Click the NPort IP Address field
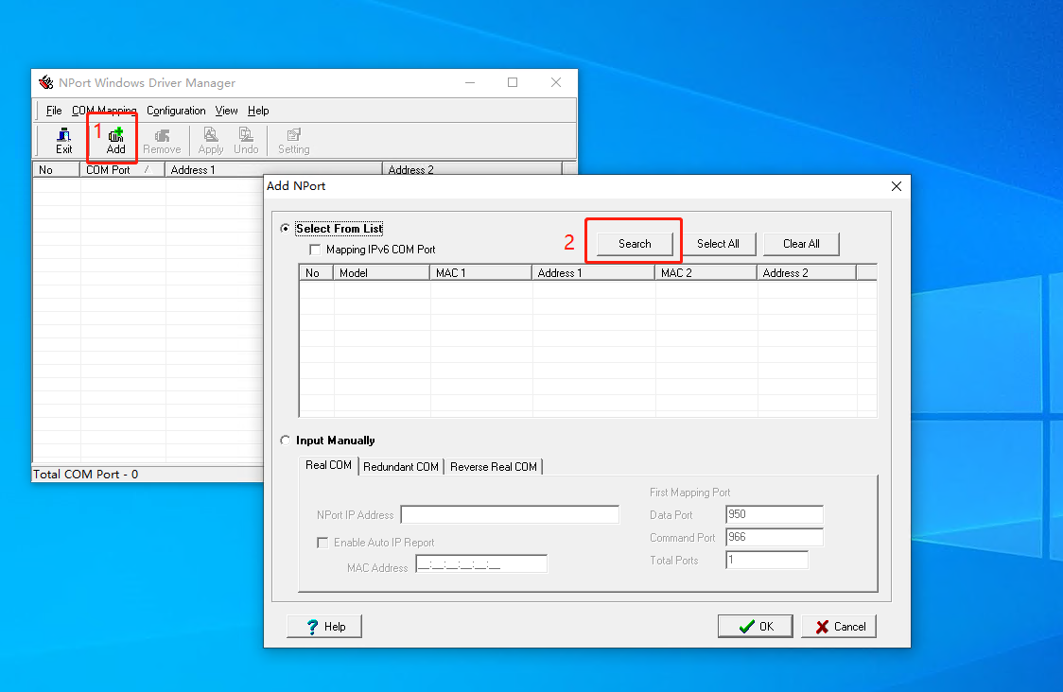 510,514
